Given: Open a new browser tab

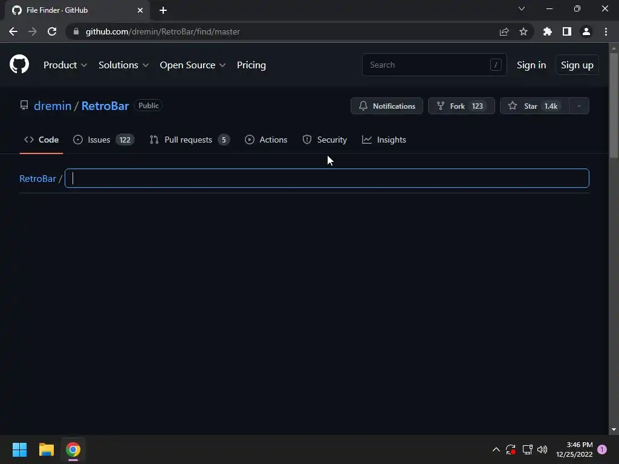Looking at the screenshot, I should pyautogui.click(x=163, y=10).
